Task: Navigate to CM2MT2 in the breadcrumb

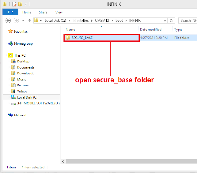Action: [x=102, y=21]
